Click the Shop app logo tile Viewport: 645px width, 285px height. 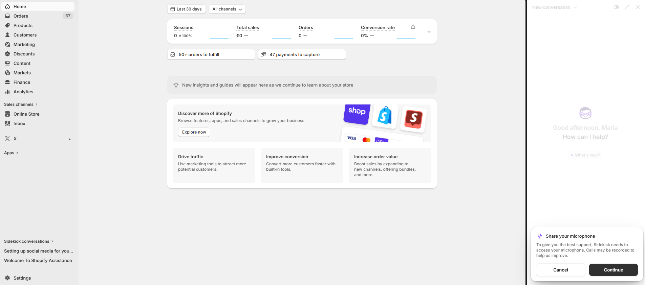pos(357,114)
